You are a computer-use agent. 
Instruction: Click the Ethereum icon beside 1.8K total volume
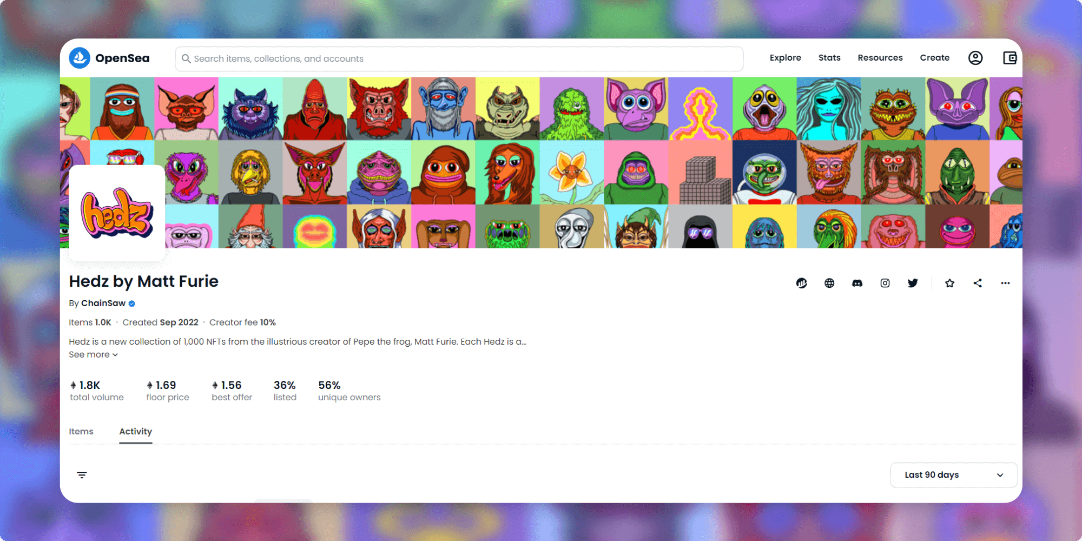click(73, 385)
